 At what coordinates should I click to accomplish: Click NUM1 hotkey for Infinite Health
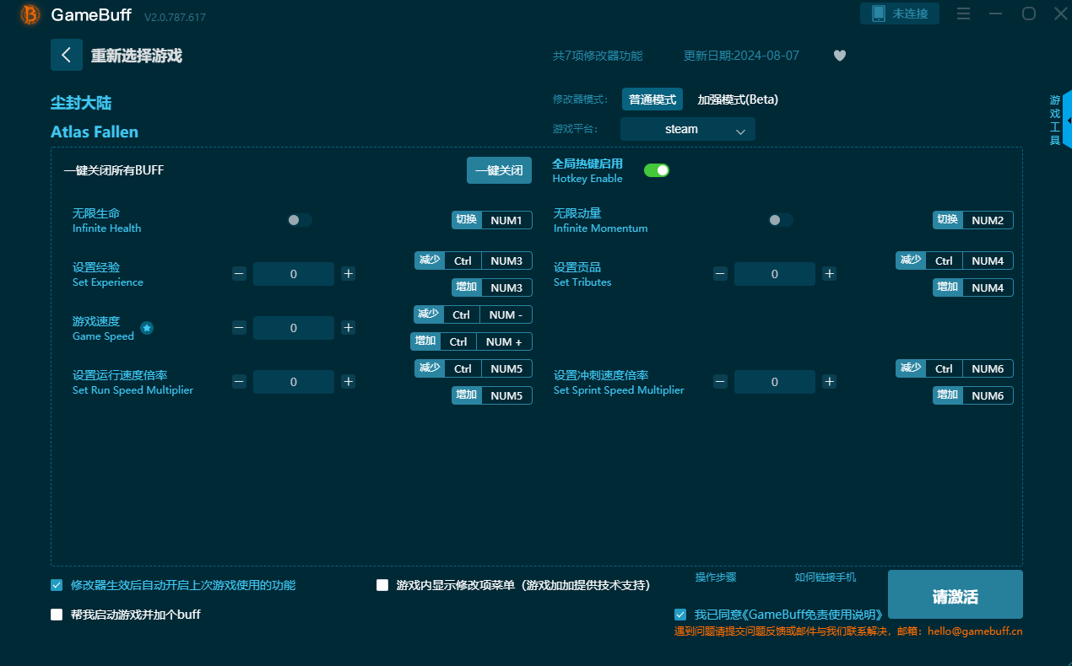(492, 220)
